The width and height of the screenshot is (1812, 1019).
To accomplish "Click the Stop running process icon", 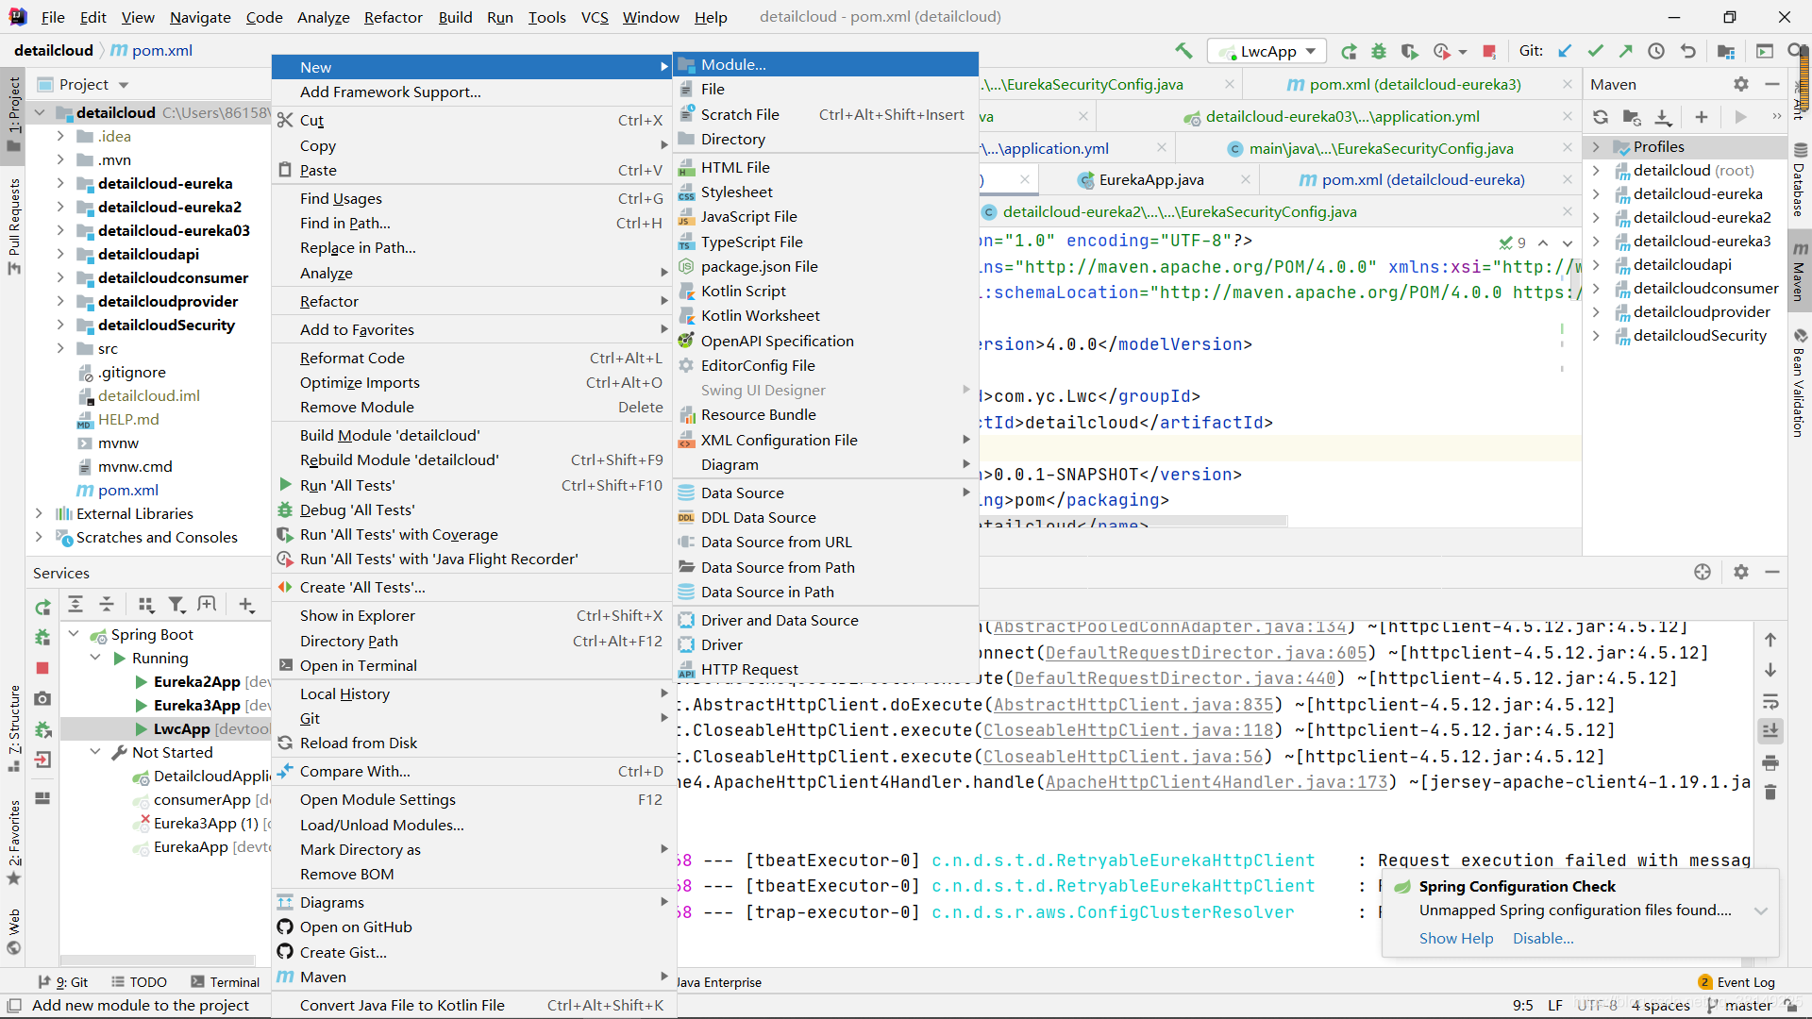I will coord(1489,50).
